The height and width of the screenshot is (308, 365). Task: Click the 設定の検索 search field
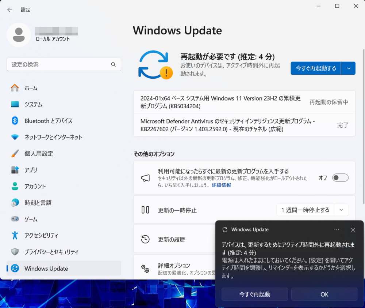pyautogui.click(x=64, y=64)
